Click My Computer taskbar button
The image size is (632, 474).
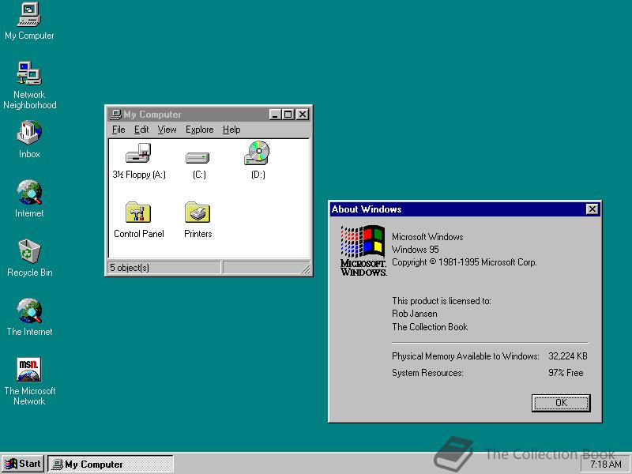(111, 464)
